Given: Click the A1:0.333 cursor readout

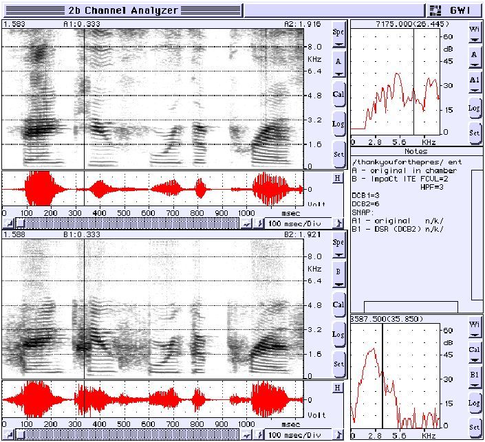Looking at the screenshot, I should tap(82, 24).
